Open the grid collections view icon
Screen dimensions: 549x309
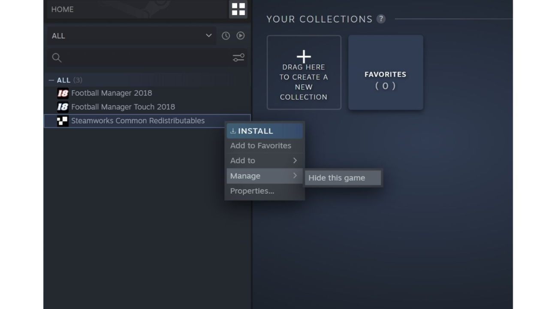pyautogui.click(x=238, y=9)
